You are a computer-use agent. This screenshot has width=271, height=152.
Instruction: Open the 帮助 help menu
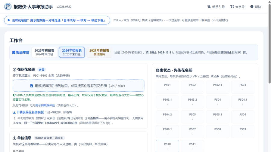(256, 7)
